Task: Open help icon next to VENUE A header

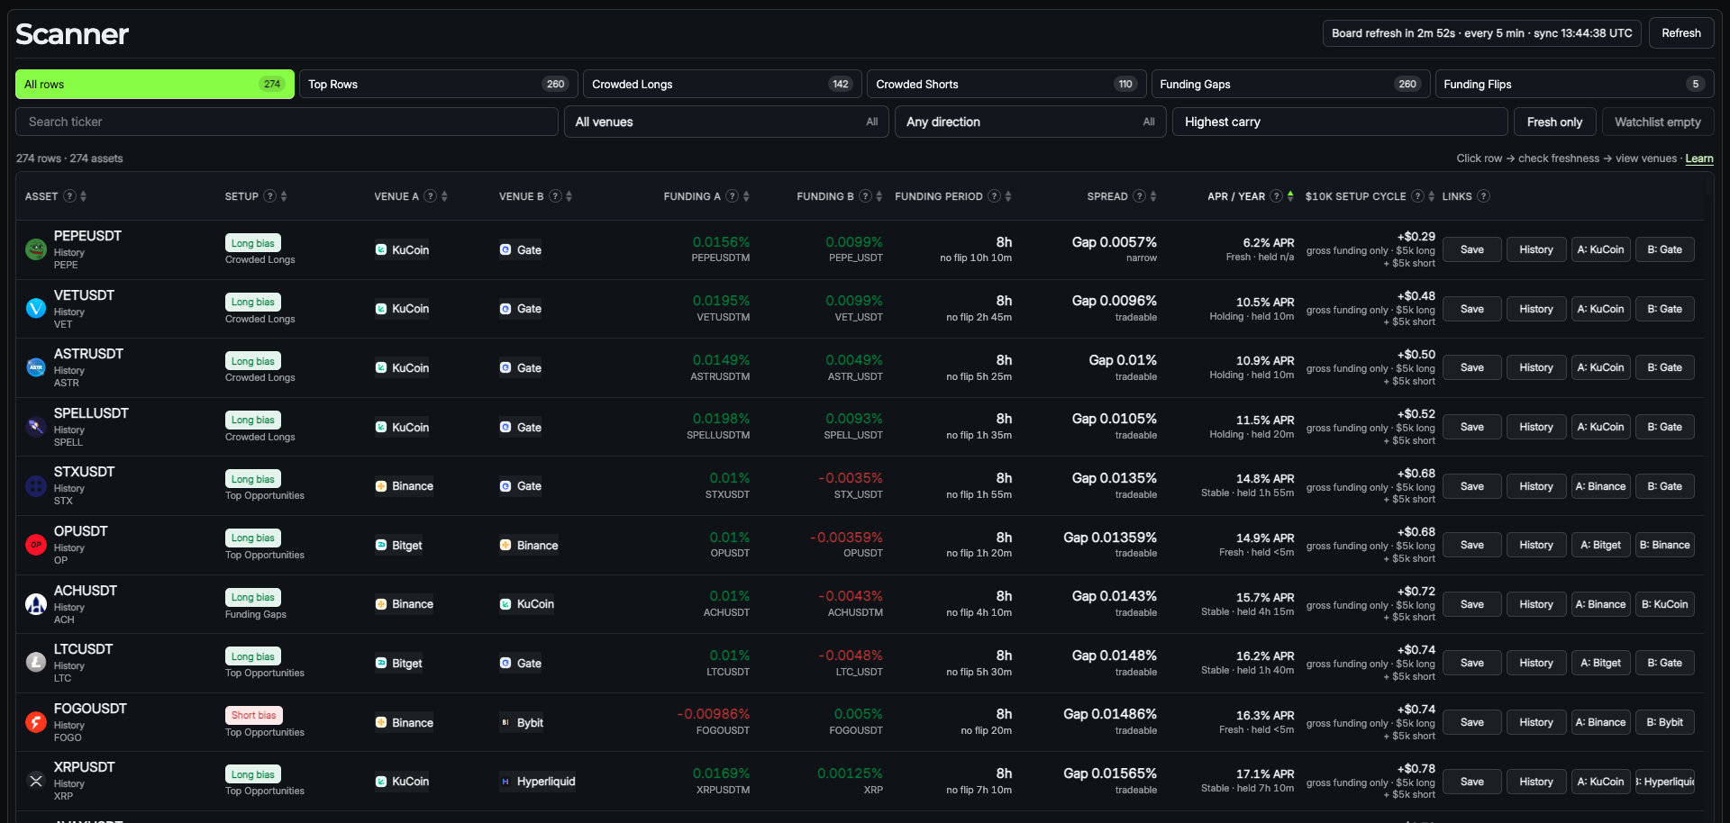Action: (430, 196)
